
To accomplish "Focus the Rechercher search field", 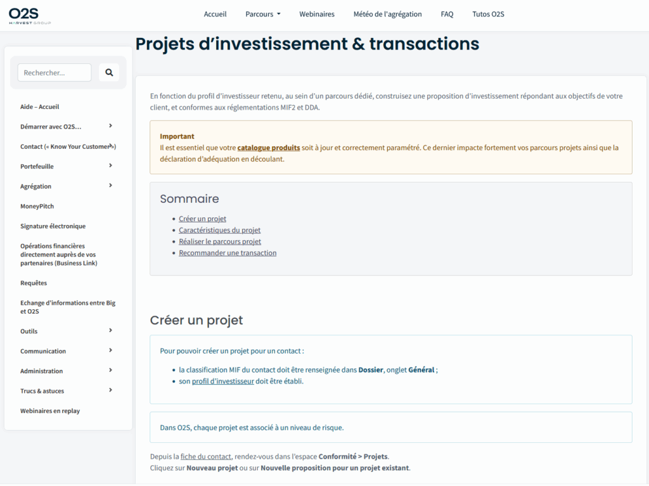I will tap(55, 73).
